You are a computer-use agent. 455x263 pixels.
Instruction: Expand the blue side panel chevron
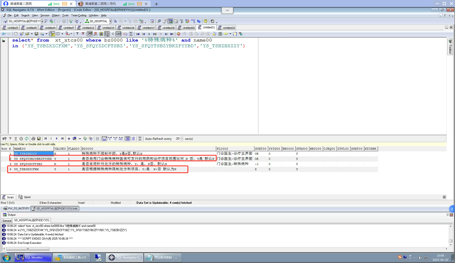coord(452,209)
